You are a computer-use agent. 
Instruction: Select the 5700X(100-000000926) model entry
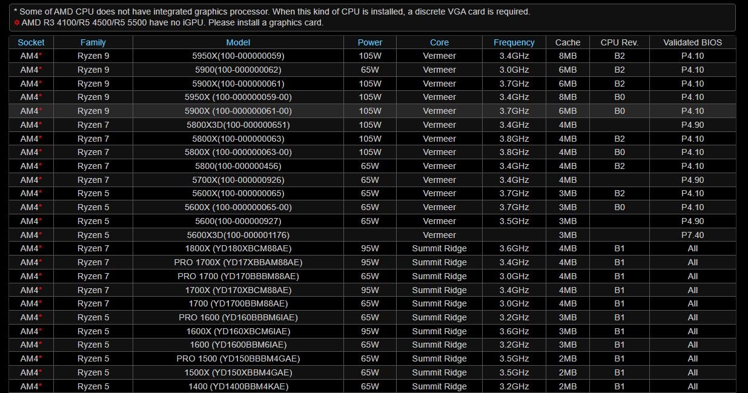tap(238, 180)
